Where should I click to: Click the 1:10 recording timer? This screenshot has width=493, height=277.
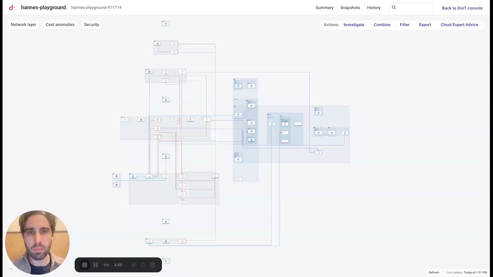(118, 265)
